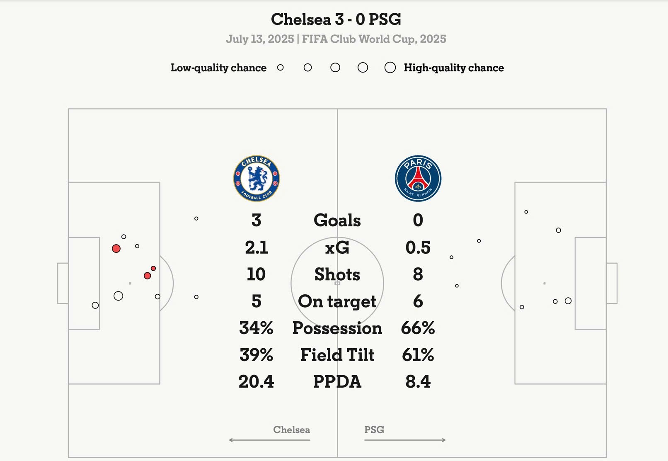Screen dimensions: 668x461
Task: Select the red goal marker nearest the Chelsea-side goal
Action: [x=116, y=248]
